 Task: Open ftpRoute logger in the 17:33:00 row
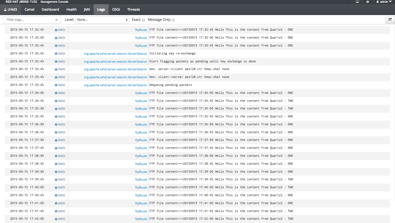[141, 38]
